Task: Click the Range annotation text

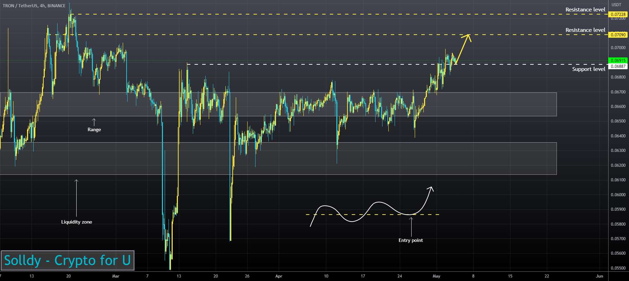Action: [x=94, y=129]
